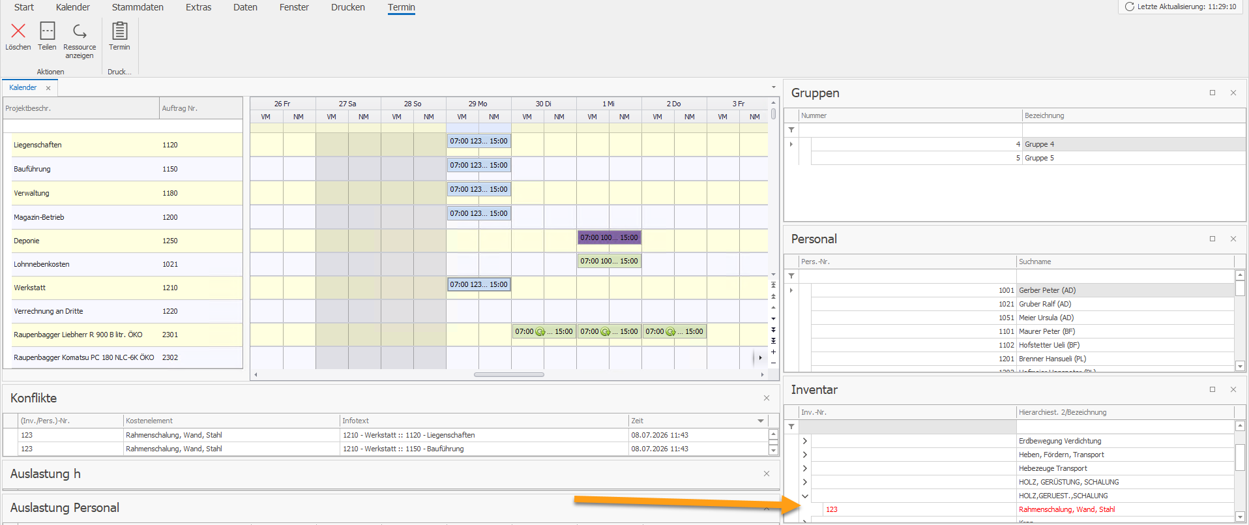Click single up arrow in calendar navigator
The width and height of the screenshot is (1249, 525).
(774, 307)
